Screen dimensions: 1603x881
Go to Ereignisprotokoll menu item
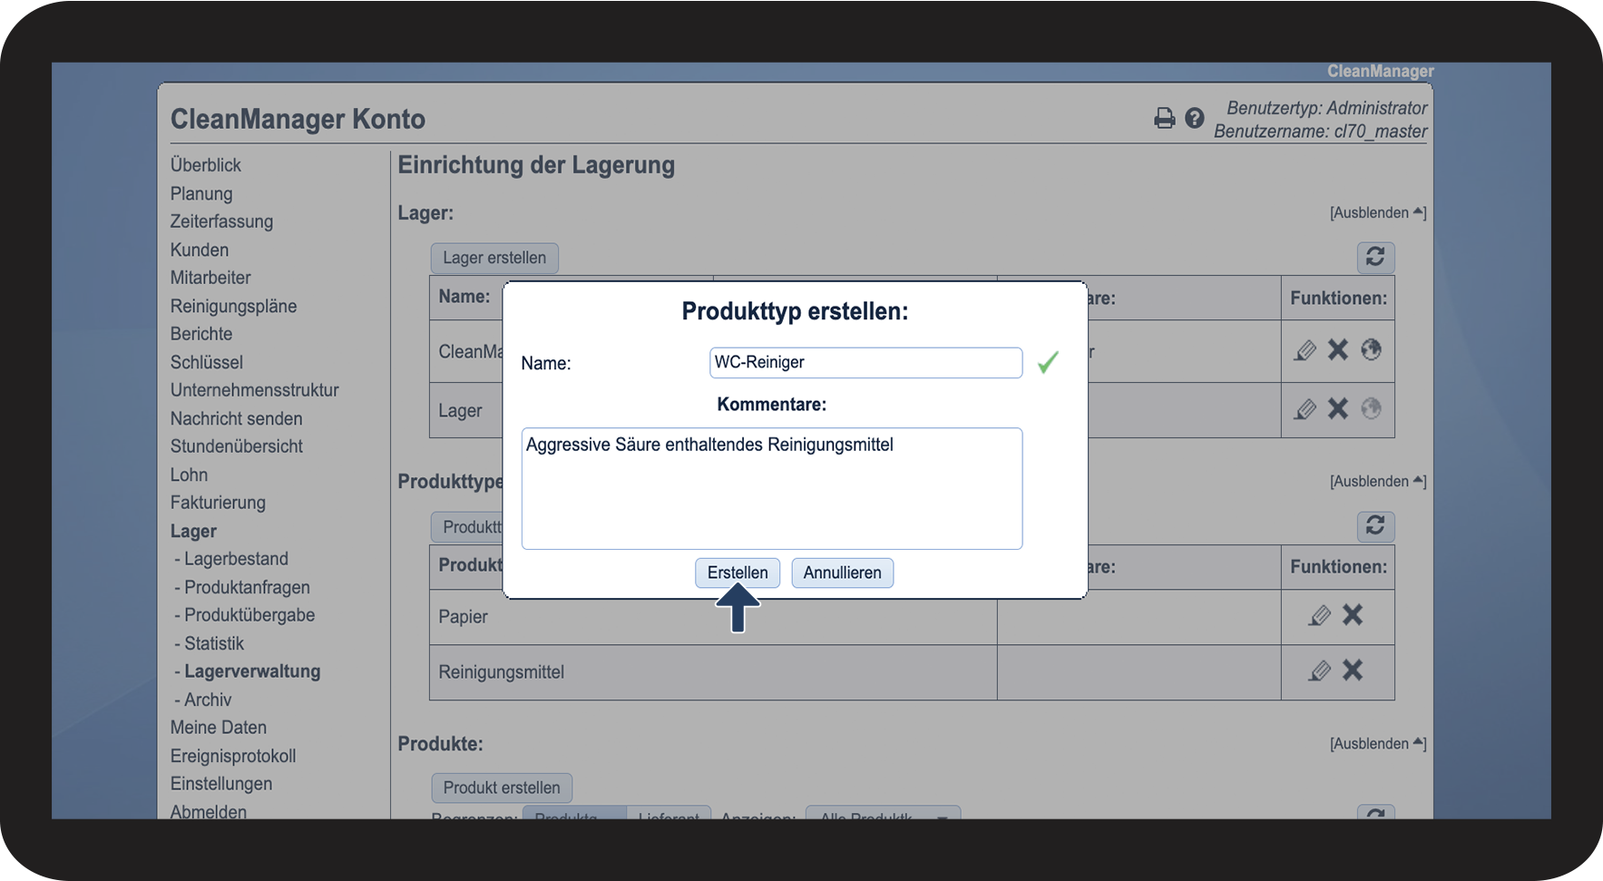point(233,756)
